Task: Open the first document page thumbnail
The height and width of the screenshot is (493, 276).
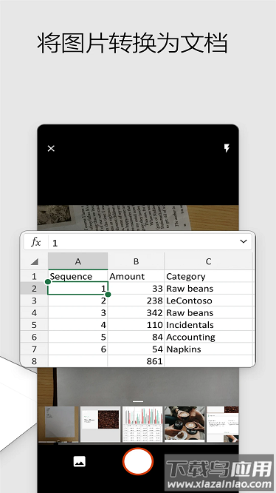Action: 58,424
